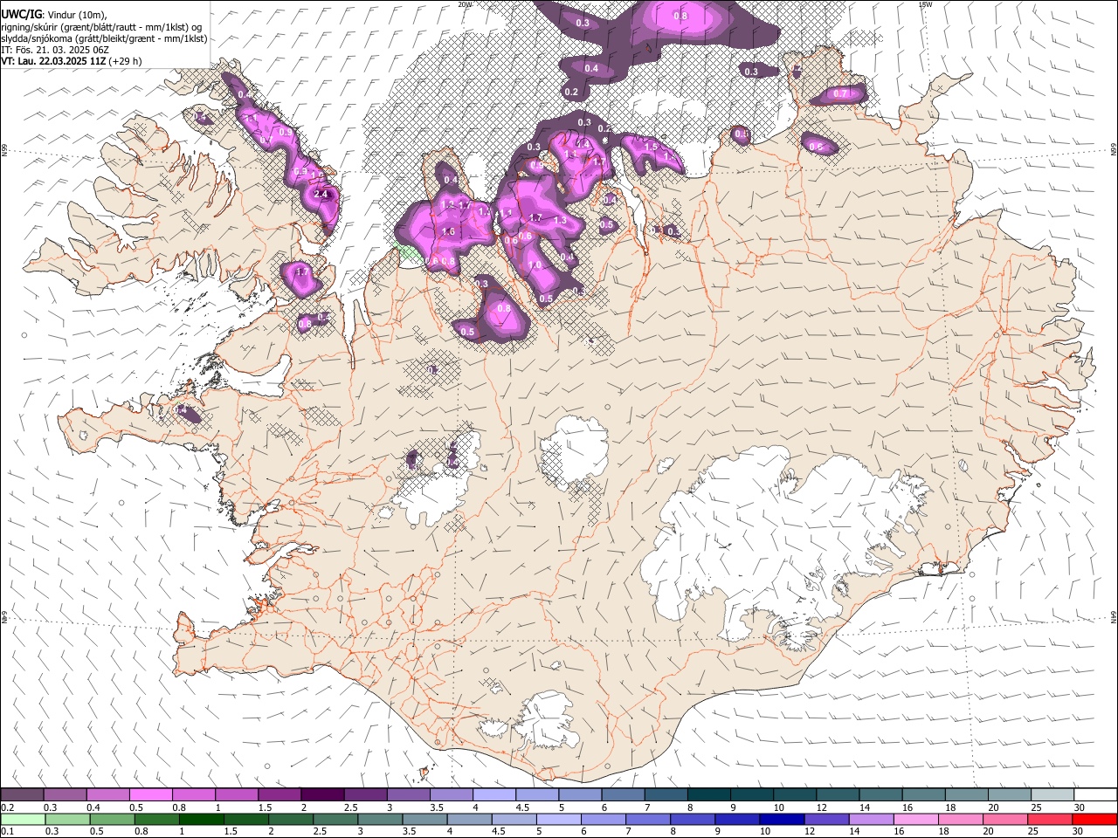
Task: Pick the rose 20 rain scale swatch
Action: pyautogui.click(x=1004, y=819)
